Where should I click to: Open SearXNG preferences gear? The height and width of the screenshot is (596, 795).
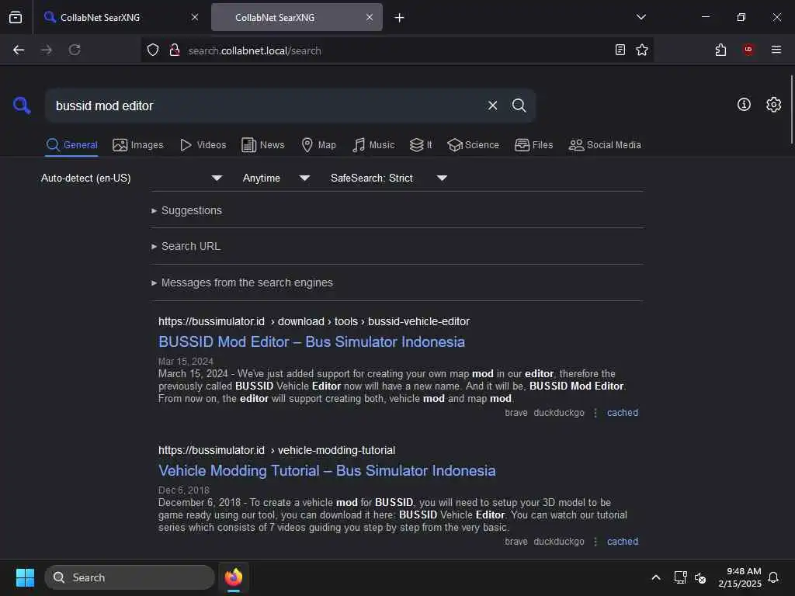pos(773,105)
